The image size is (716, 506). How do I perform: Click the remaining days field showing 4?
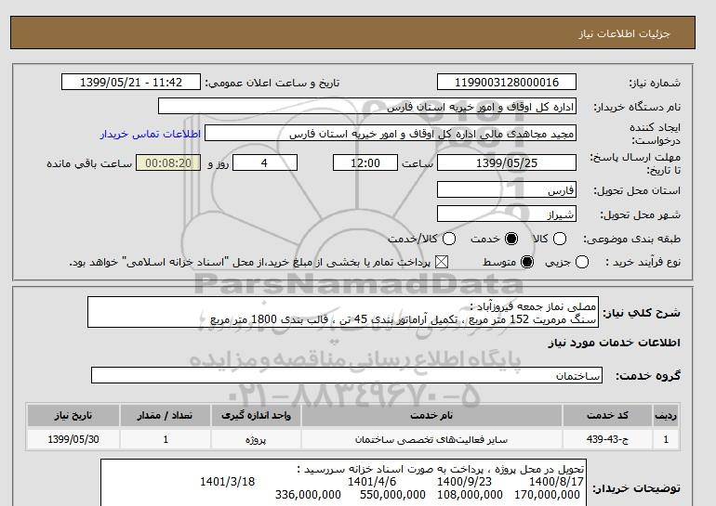click(x=265, y=162)
